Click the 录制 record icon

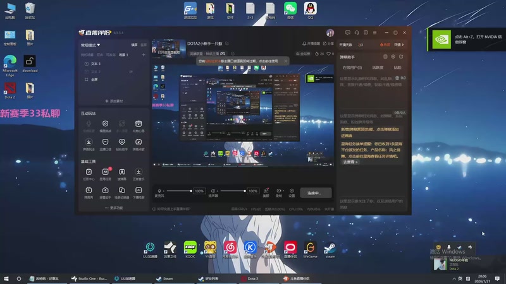[278, 192]
